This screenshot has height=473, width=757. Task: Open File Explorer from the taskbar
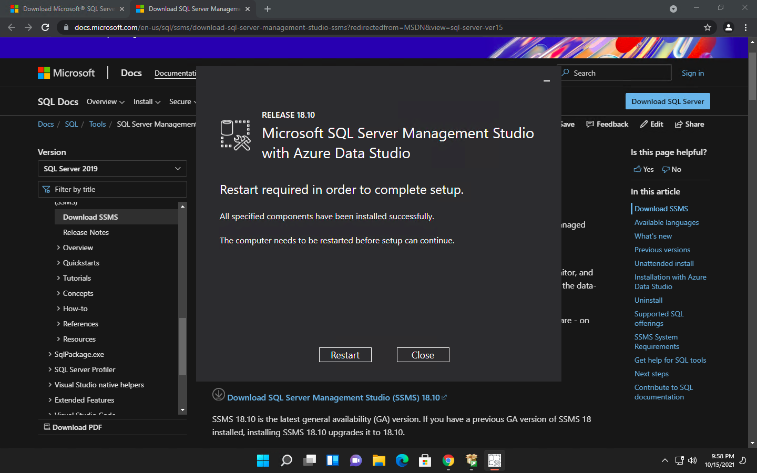(378, 460)
